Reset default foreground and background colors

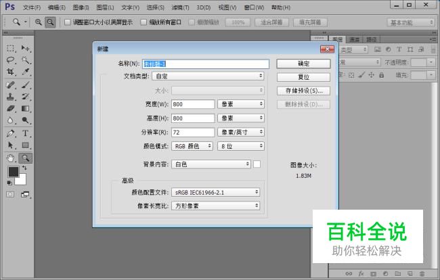click(x=9, y=183)
